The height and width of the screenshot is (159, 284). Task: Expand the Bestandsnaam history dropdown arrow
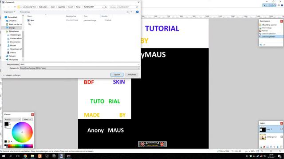pyautogui.click(x=138, y=64)
